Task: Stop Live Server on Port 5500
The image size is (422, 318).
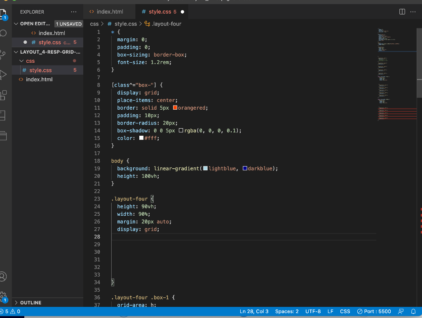Action: click(374, 311)
